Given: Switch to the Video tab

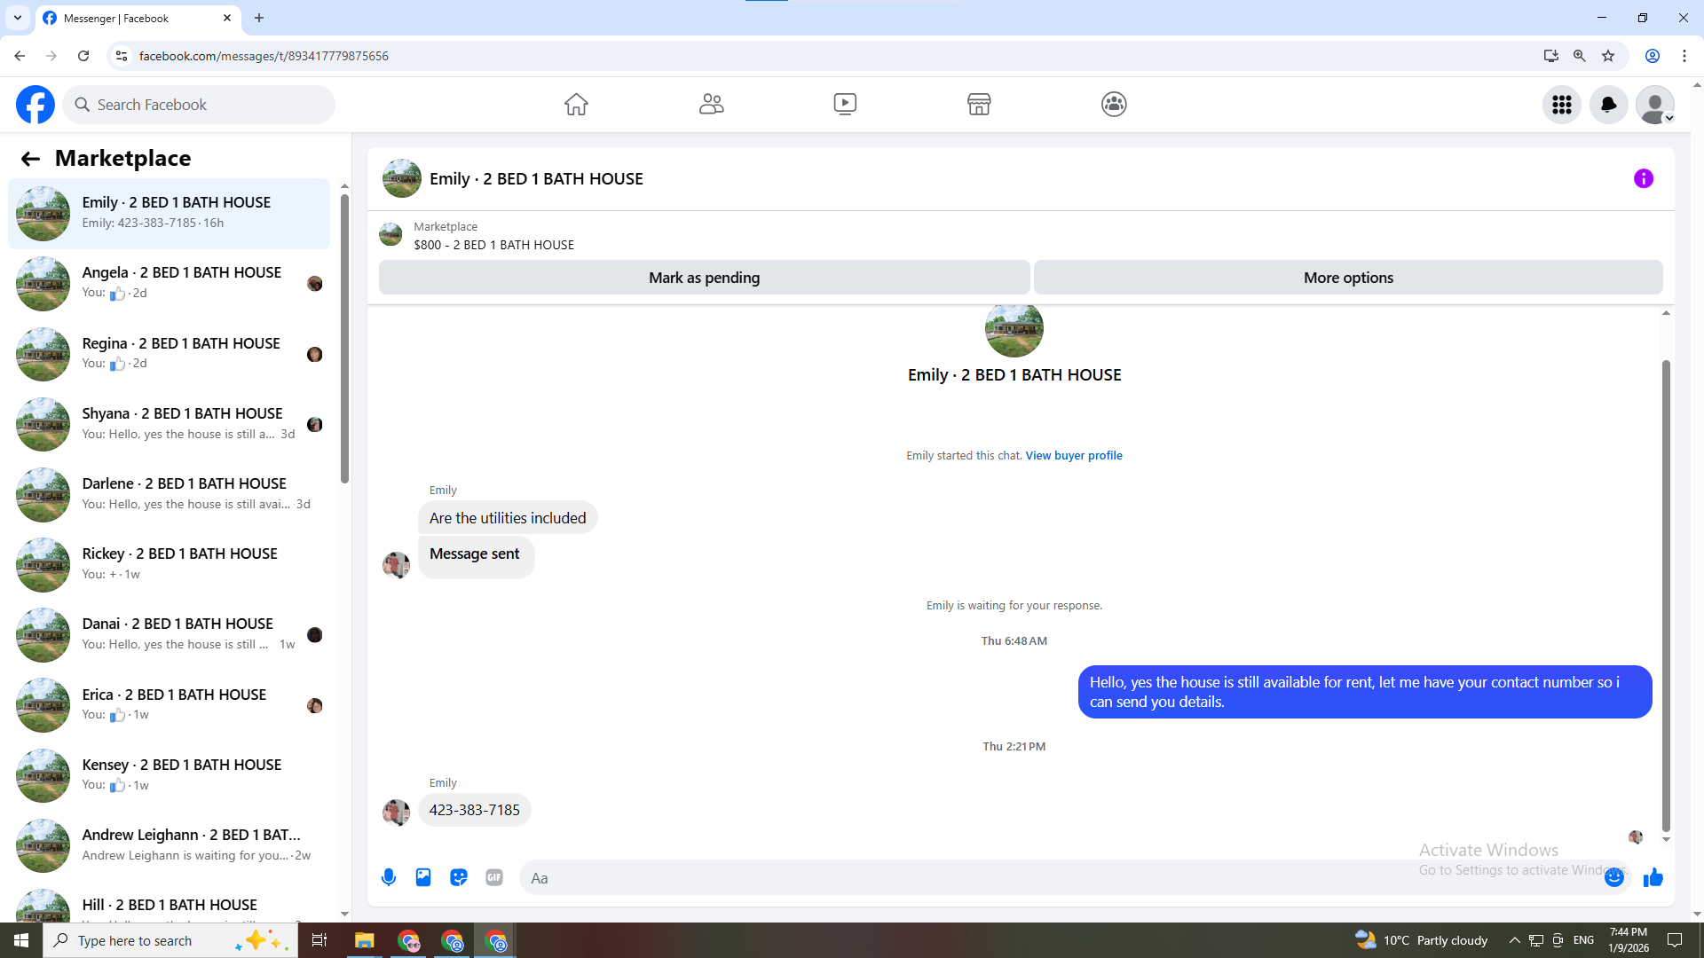Looking at the screenshot, I should (x=845, y=104).
